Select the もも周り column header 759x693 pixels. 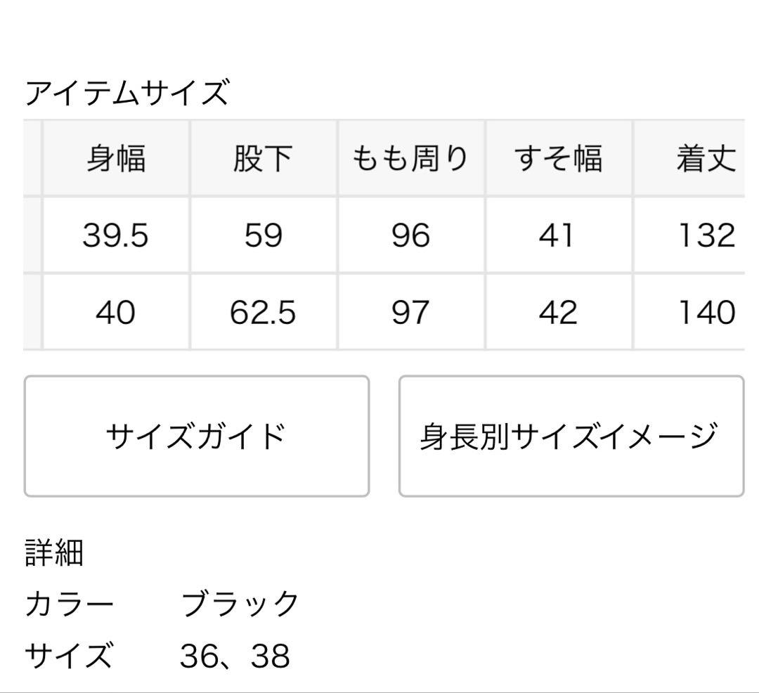(411, 158)
